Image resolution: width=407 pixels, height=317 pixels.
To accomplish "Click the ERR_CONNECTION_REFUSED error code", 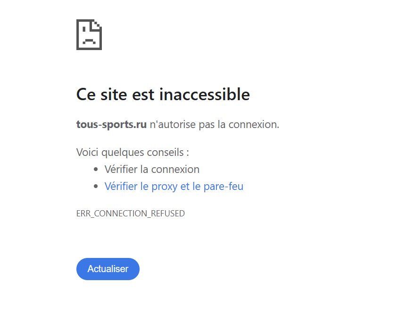I will pos(131,214).
